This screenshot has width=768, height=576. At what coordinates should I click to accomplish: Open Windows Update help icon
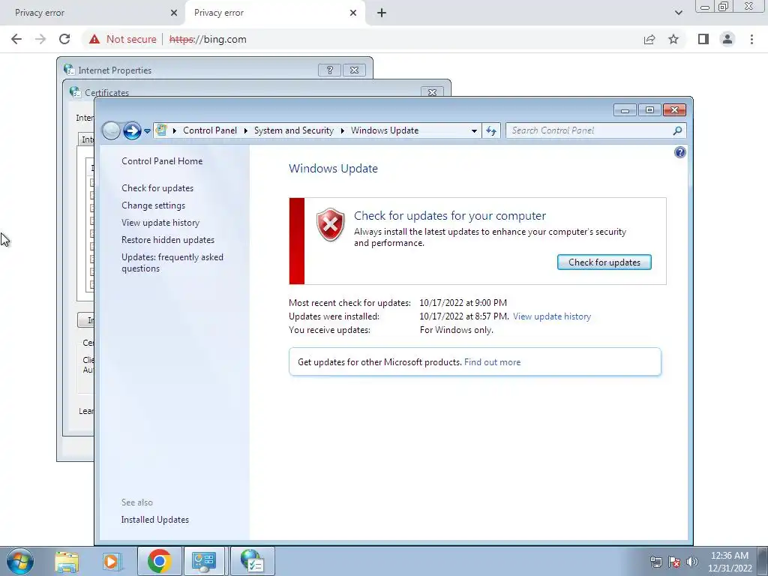pos(679,152)
